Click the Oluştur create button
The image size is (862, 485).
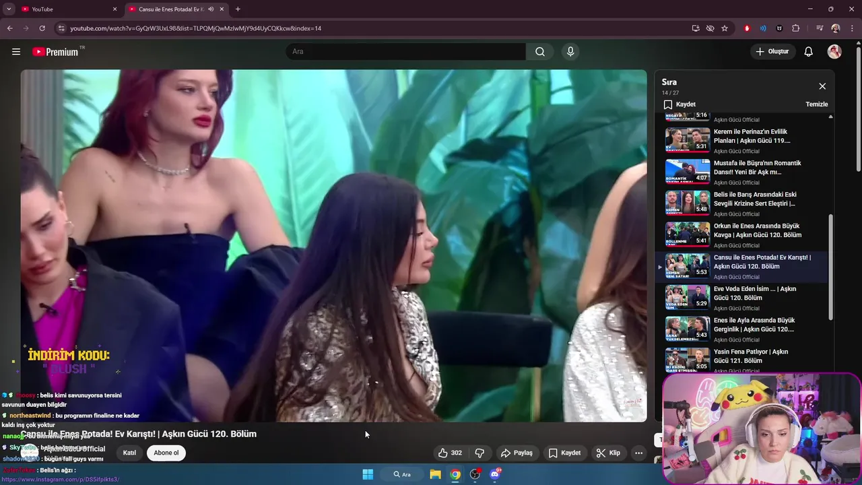pos(772,52)
